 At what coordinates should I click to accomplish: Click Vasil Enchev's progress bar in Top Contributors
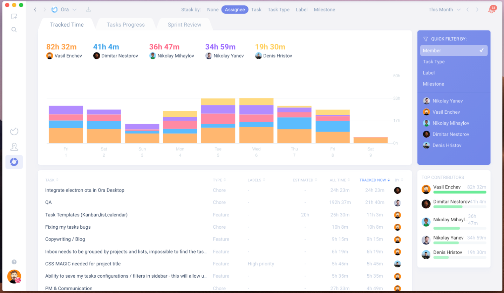click(459, 192)
